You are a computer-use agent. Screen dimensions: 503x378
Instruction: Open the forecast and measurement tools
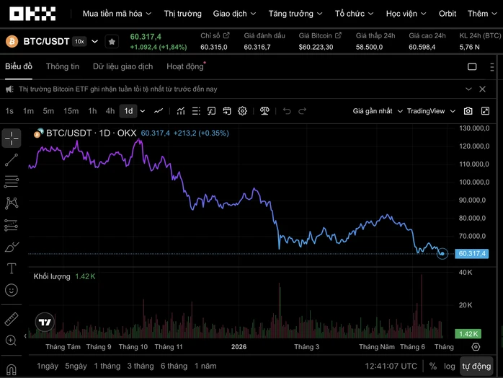12,225
